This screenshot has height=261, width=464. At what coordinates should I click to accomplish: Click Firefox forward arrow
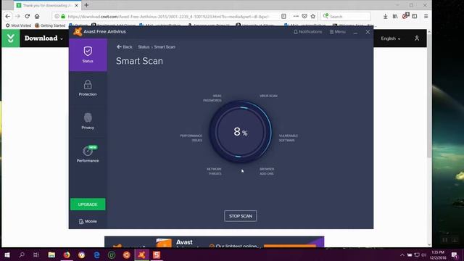coord(17,16)
